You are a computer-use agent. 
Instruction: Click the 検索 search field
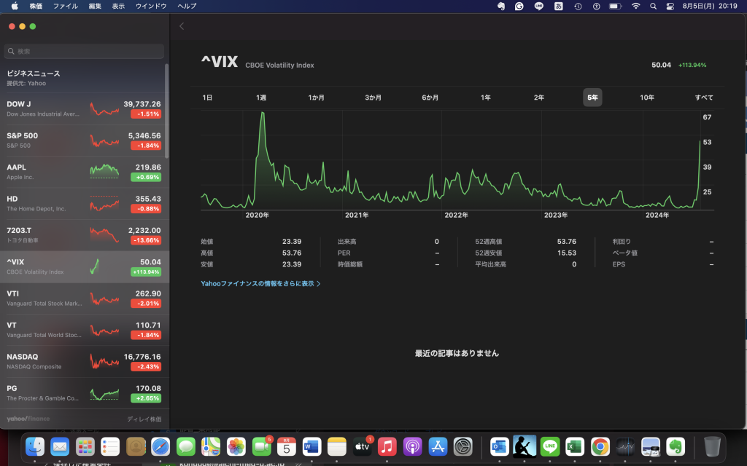pos(84,52)
